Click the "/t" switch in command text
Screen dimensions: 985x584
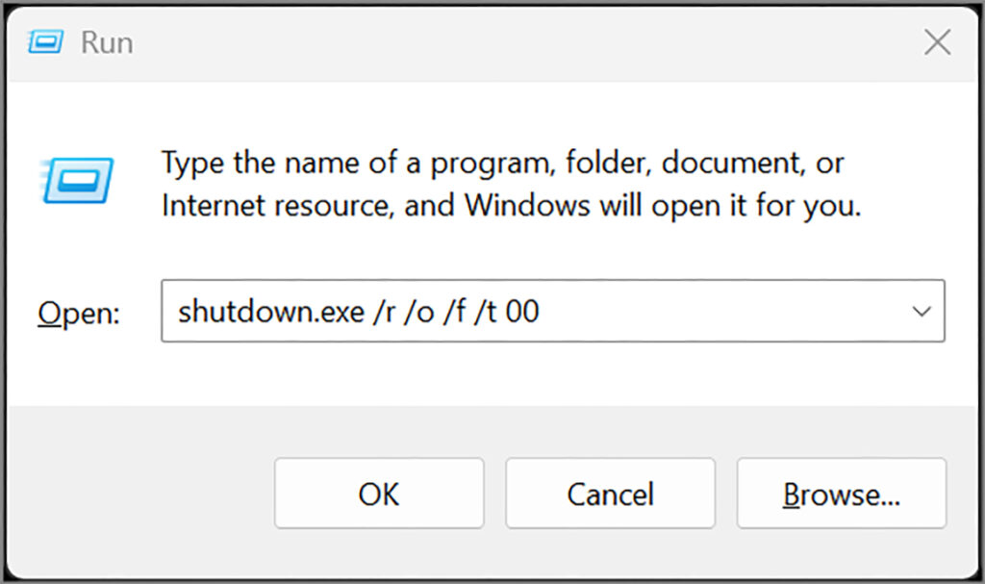pyautogui.click(x=486, y=311)
